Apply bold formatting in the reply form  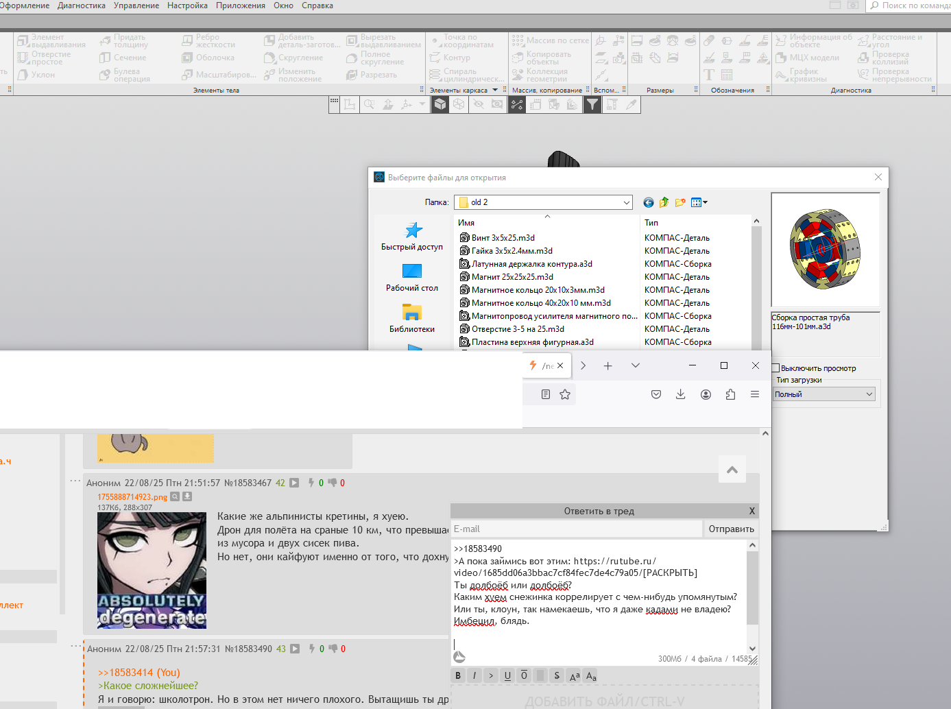click(x=458, y=675)
